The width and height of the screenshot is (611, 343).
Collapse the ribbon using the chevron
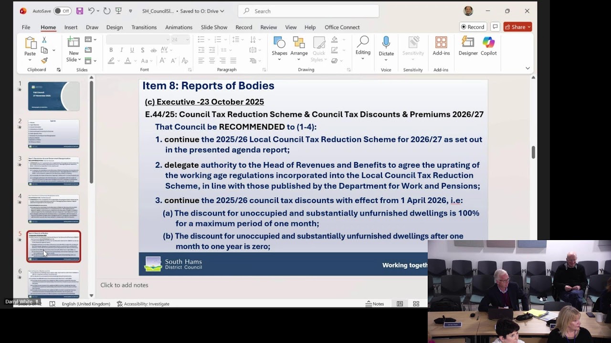click(527, 68)
